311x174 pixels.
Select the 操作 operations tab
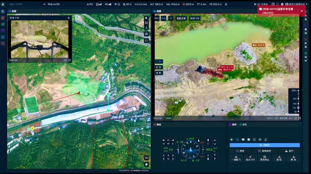(x=233, y=125)
